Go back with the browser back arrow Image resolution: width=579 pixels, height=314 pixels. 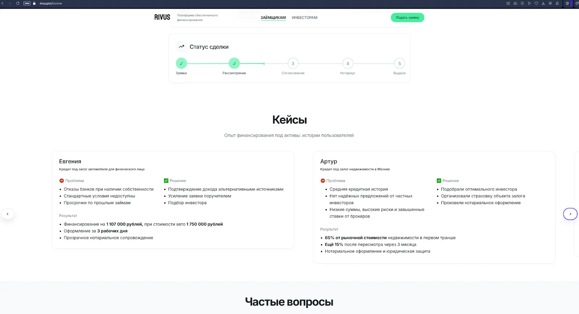(2, 3)
